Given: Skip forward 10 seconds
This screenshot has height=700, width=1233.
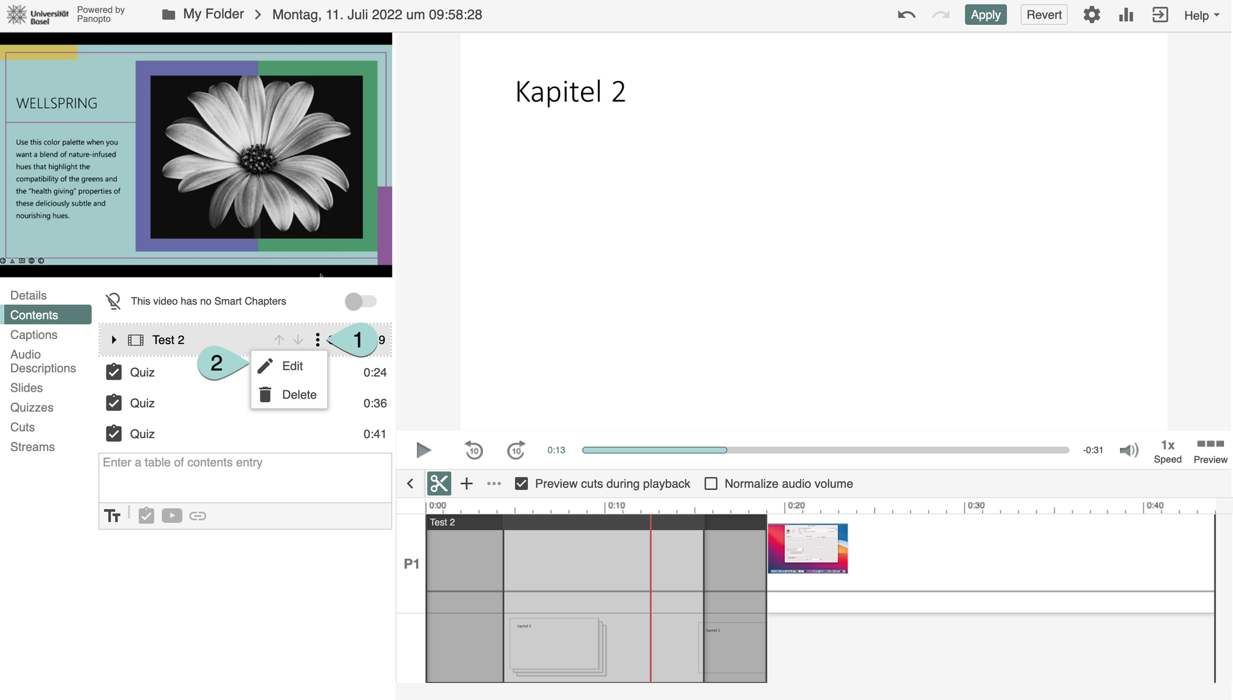Looking at the screenshot, I should tap(516, 450).
